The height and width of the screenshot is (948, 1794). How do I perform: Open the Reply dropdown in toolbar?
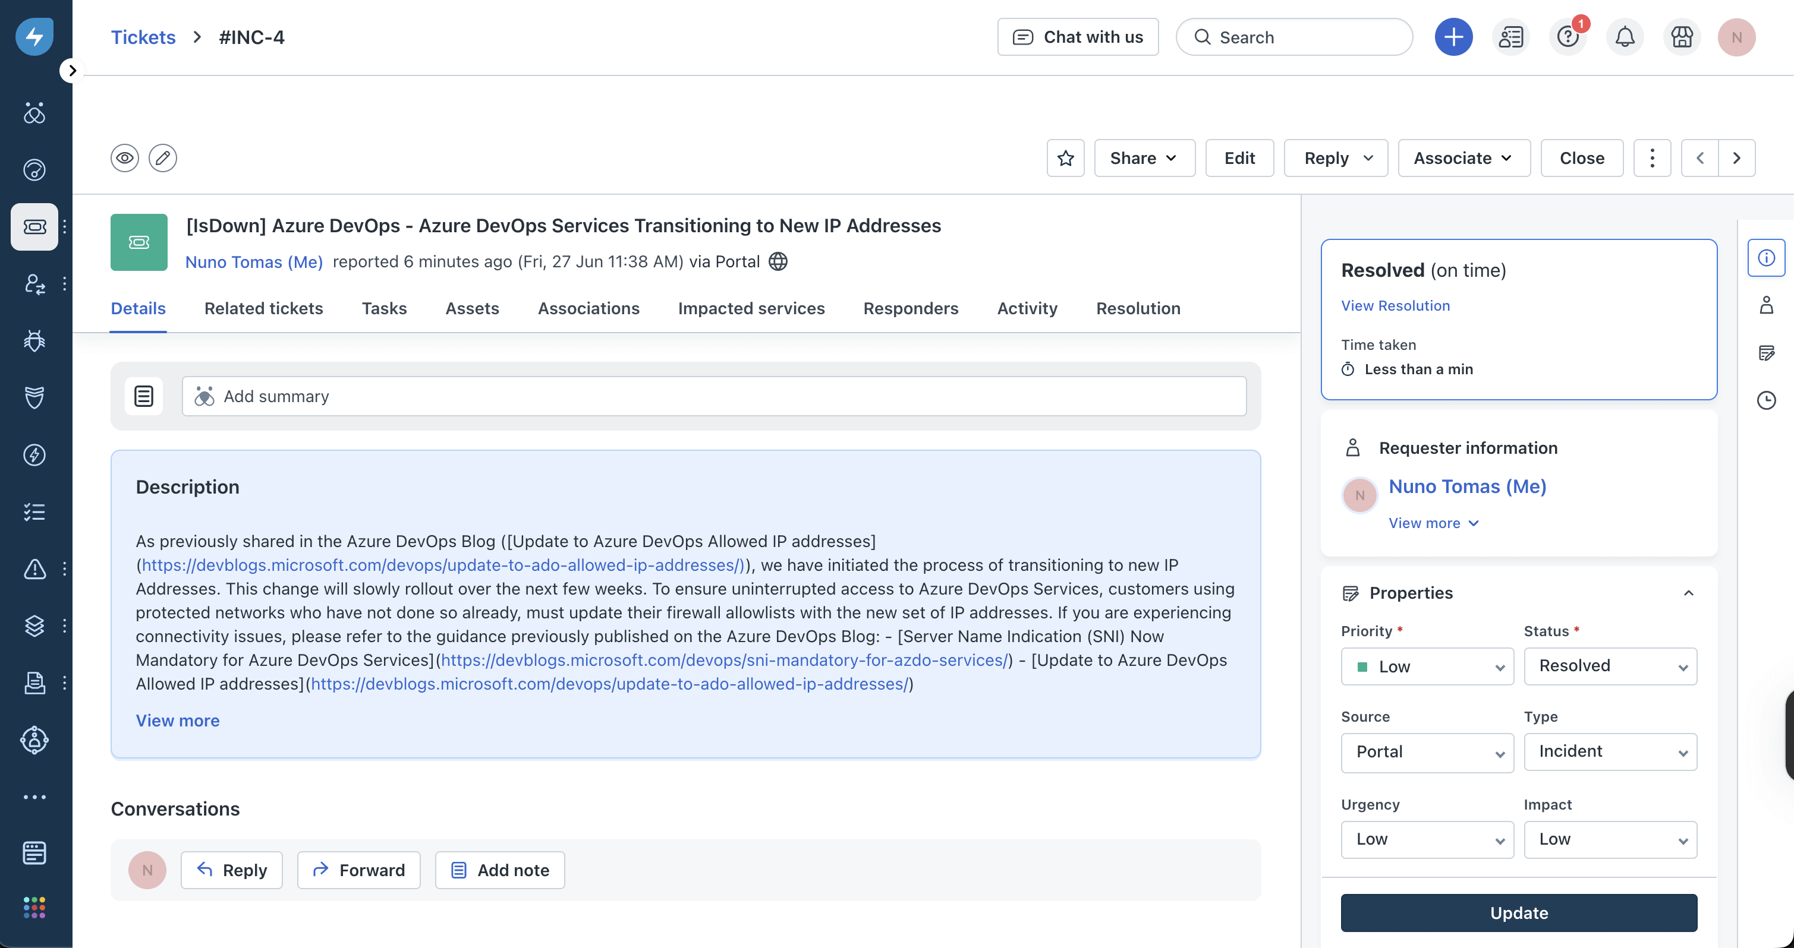(x=1336, y=158)
